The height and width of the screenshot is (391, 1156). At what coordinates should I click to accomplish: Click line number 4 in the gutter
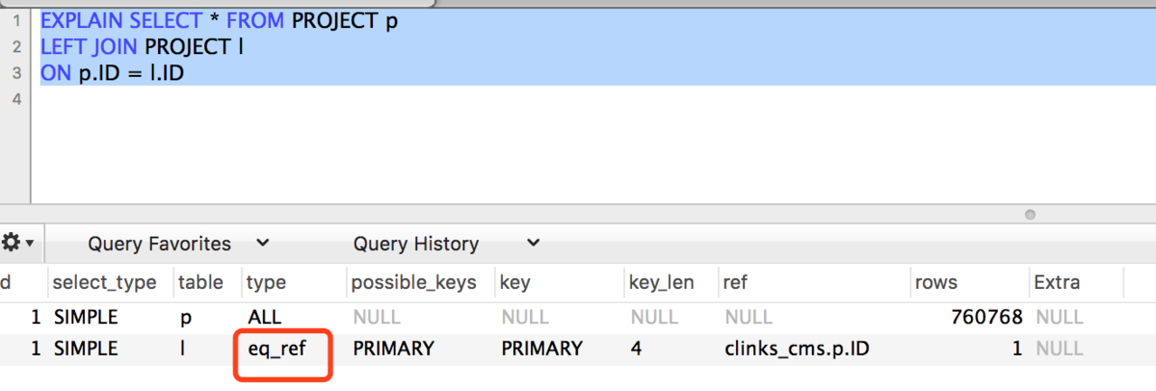click(x=15, y=98)
